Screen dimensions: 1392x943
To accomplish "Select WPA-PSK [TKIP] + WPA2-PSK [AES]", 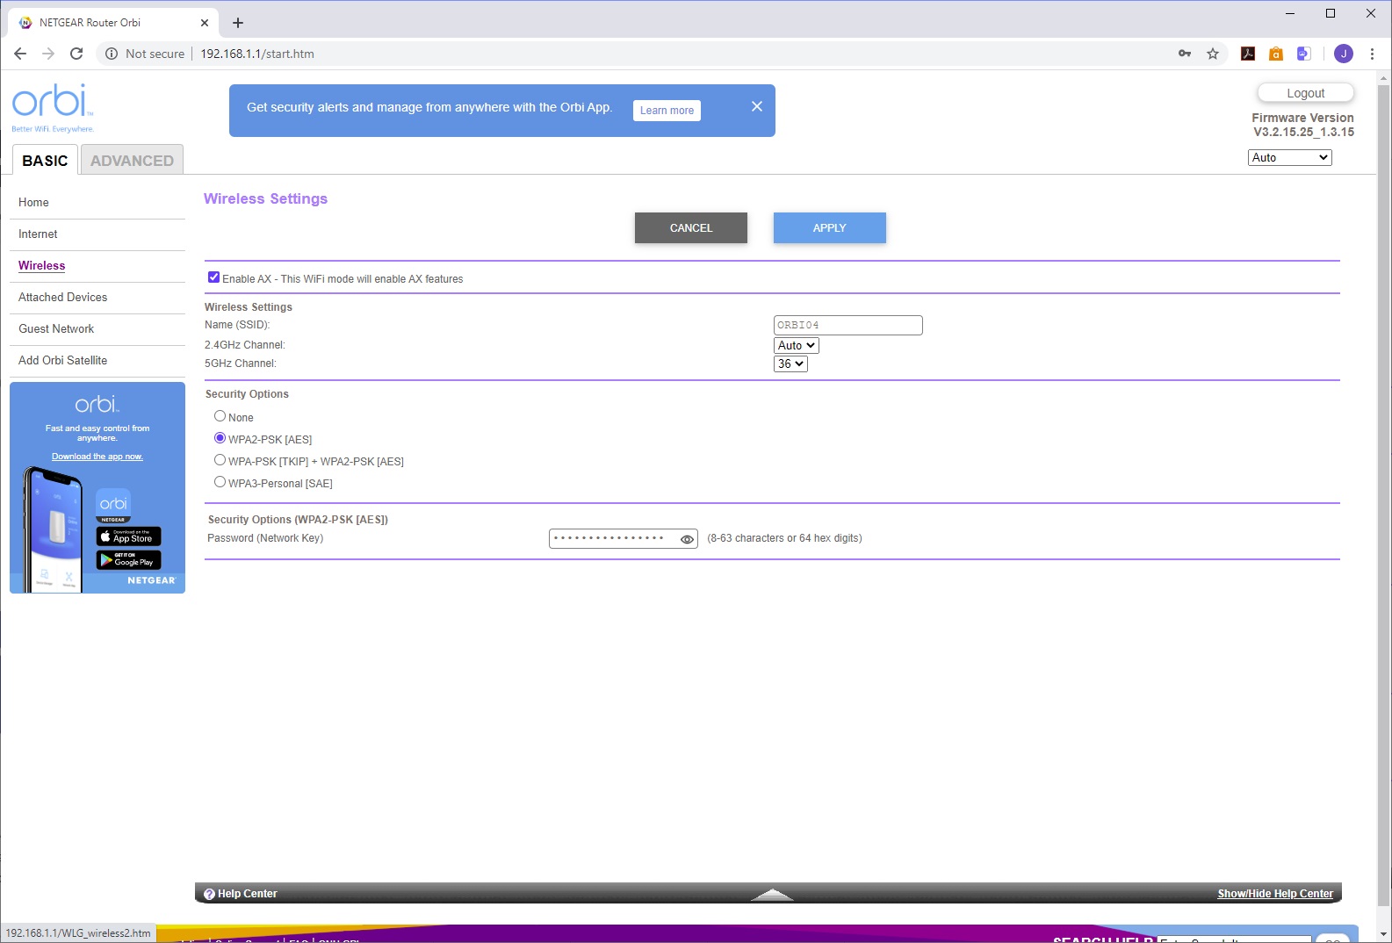I will (x=220, y=460).
